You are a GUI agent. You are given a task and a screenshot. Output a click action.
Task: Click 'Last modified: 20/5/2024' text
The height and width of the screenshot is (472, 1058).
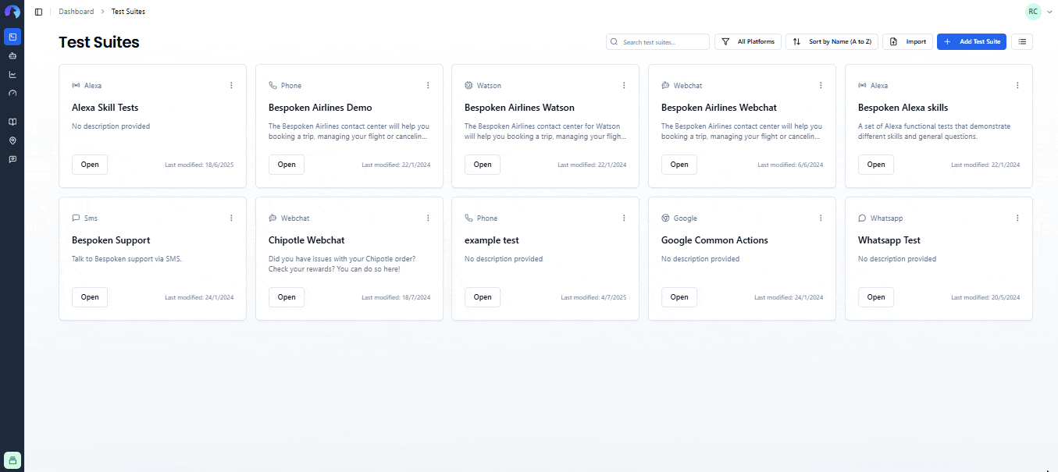pos(985,298)
